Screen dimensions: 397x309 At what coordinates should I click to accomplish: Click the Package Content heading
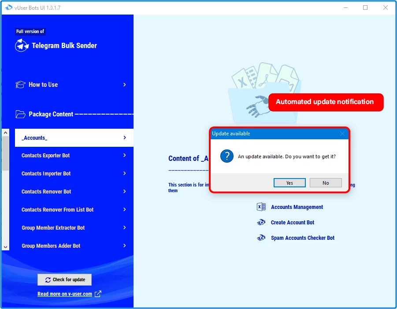51,114
